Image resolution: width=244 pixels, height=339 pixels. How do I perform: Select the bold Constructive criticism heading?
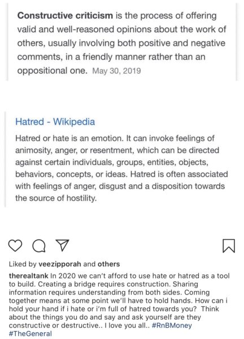pyautogui.click(x=65, y=16)
